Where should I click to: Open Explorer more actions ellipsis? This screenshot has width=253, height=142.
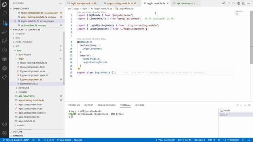(x=60, y=4)
